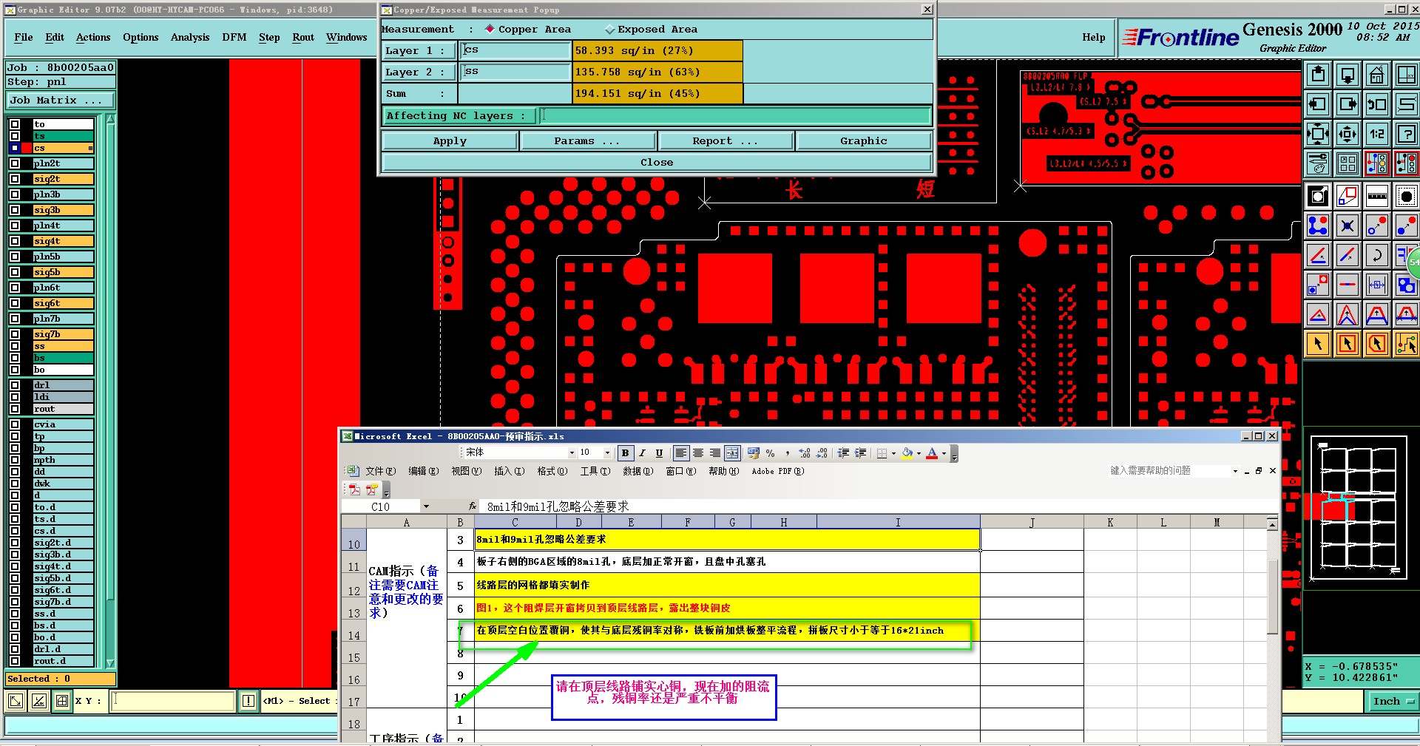The width and height of the screenshot is (1420, 746).
Task: Click the zoom-in shrinking arrows icon
Action: [1318, 134]
